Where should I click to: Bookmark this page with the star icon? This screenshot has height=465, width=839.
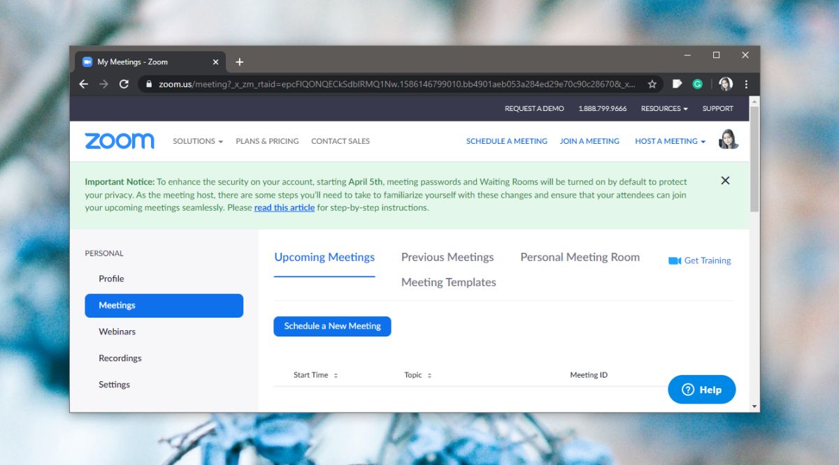pyautogui.click(x=652, y=84)
